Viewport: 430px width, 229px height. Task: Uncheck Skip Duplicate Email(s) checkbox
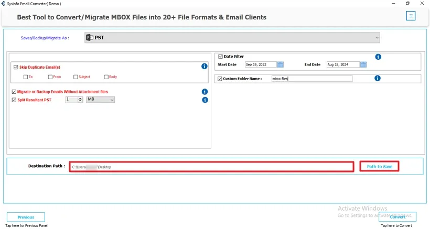click(15, 67)
